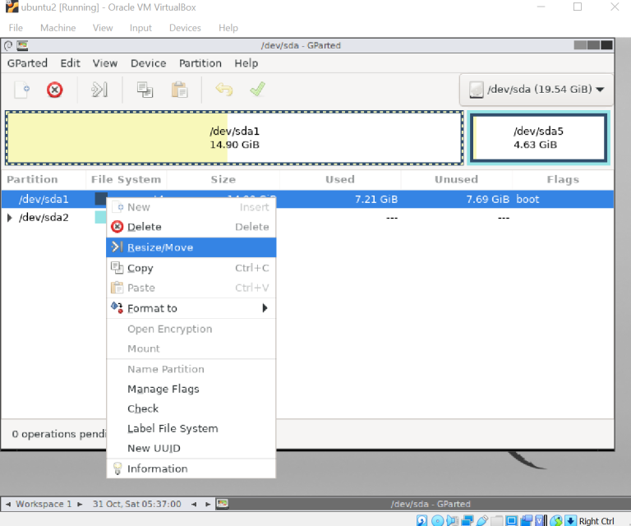The width and height of the screenshot is (631, 526).
Task: Open the Partition menu in the menu bar
Action: [x=200, y=63]
